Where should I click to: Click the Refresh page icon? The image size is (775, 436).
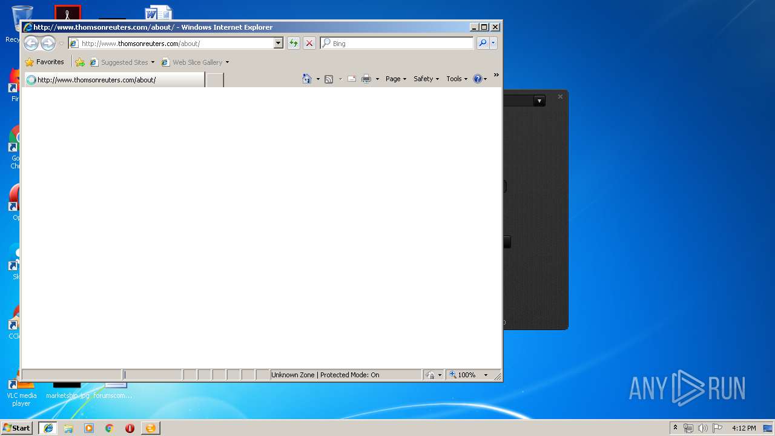click(294, 43)
